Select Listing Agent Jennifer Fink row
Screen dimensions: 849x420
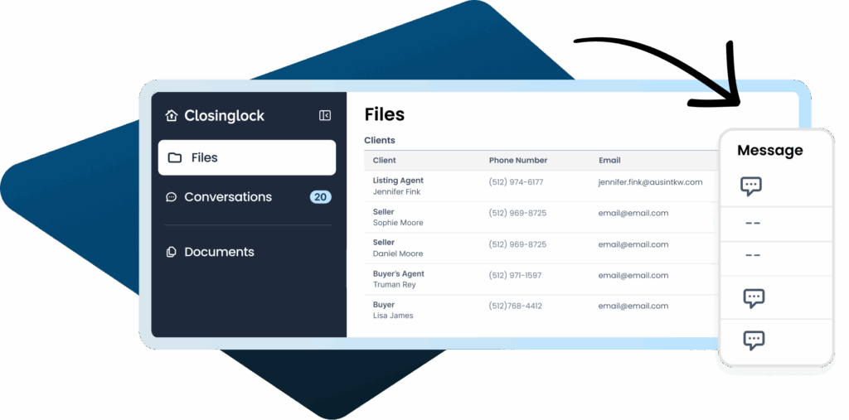point(541,186)
